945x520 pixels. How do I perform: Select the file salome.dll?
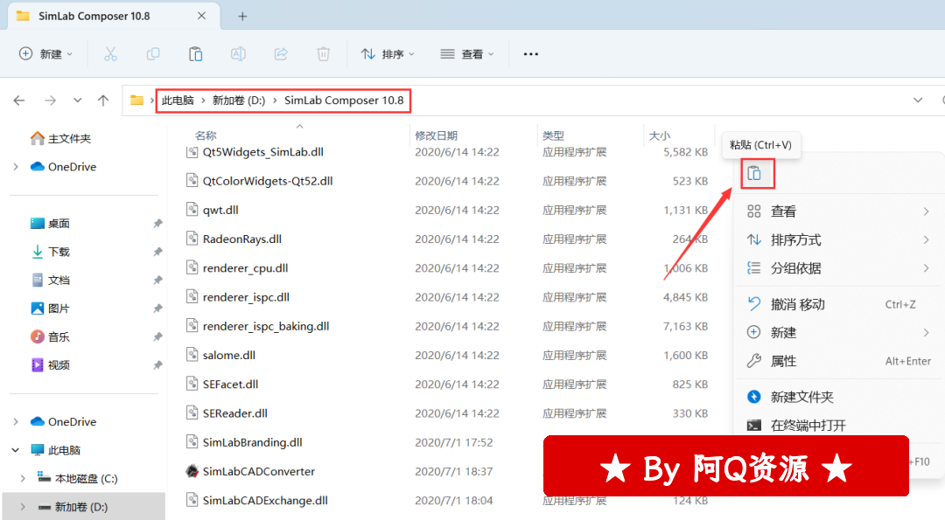[229, 355]
